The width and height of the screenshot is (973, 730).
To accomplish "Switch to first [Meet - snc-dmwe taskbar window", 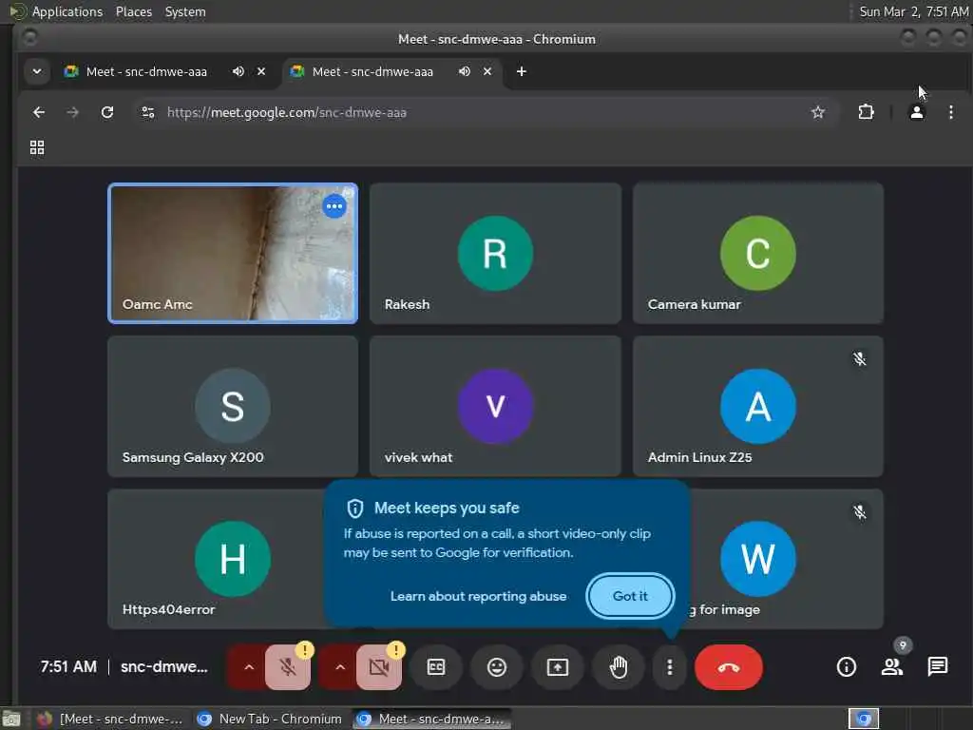I will point(110,719).
